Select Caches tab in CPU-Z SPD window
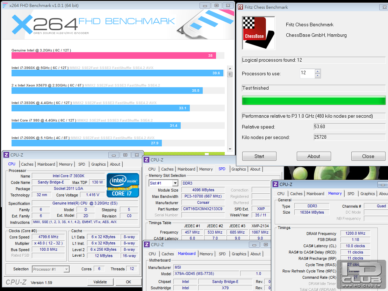 [167, 169]
